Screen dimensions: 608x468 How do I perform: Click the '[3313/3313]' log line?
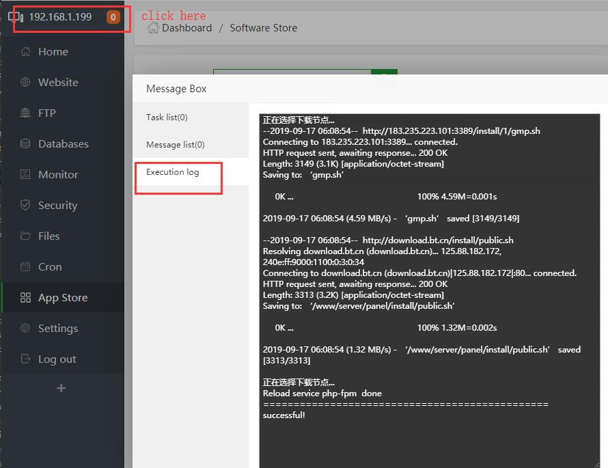tap(286, 361)
